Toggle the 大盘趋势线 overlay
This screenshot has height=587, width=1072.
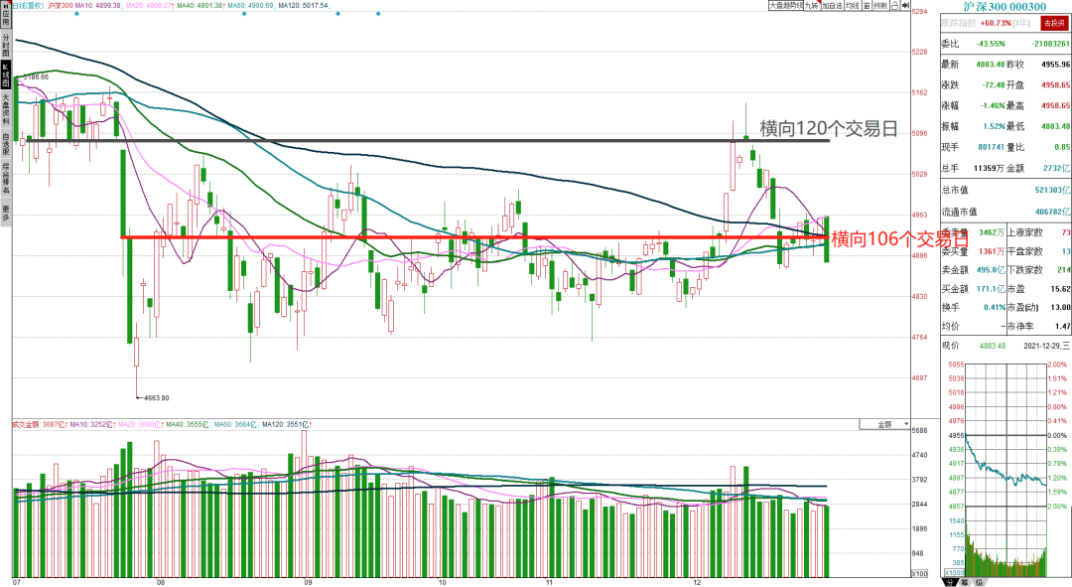786,6
